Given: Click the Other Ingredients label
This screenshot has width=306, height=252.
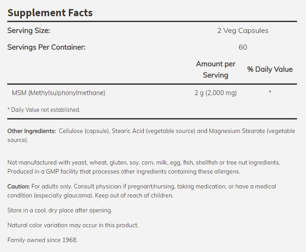Looking at the screenshot, I should point(31,131).
